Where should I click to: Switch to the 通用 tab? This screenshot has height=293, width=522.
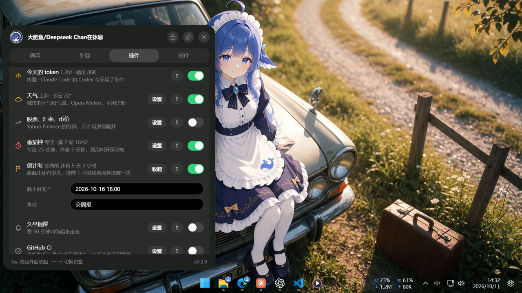(35, 56)
